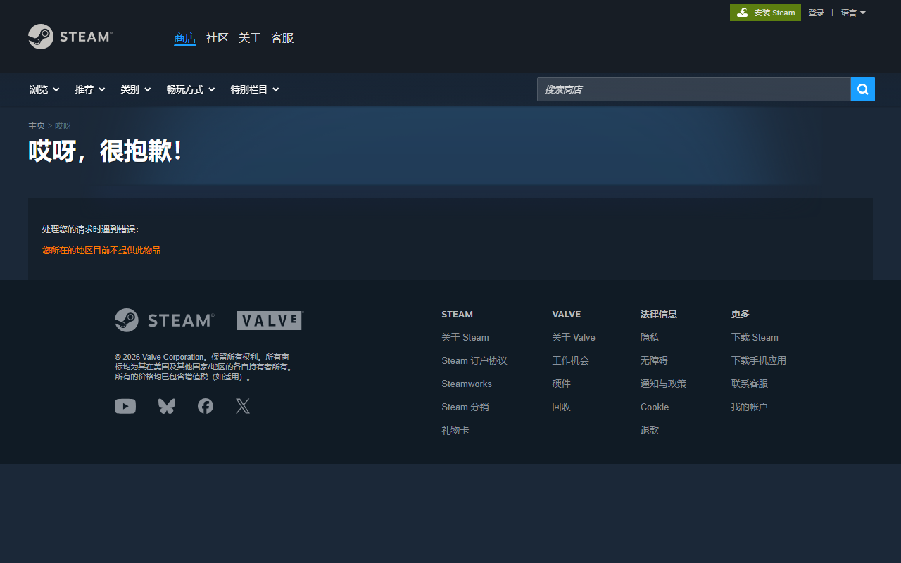Click the 哎呀 breadcrumb text
Screen dimensions: 901x563
tap(63, 126)
